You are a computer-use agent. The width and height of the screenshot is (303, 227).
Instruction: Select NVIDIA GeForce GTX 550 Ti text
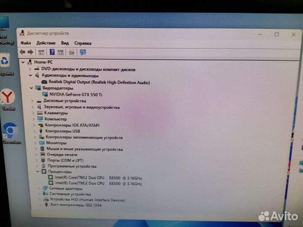(x=76, y=95)
